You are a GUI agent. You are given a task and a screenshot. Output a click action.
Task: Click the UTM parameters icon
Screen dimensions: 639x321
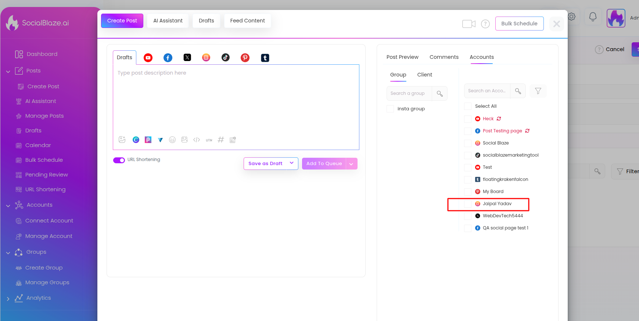coord(209,140)
